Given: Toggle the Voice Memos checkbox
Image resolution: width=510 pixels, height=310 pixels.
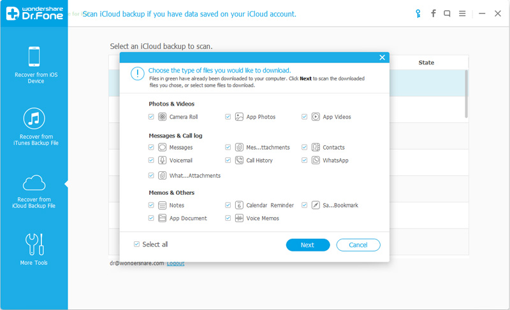Looking at the screenshot, I should pyautogui.click(x=228, y=218).
